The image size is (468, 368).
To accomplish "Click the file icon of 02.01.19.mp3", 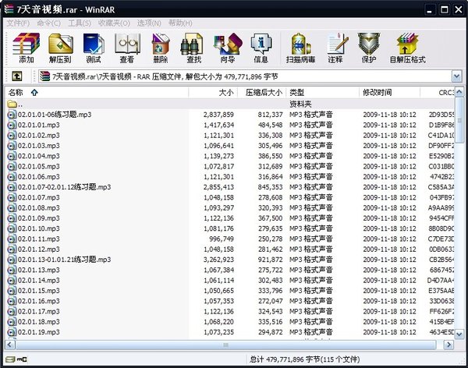I will [x=12, y=332].
